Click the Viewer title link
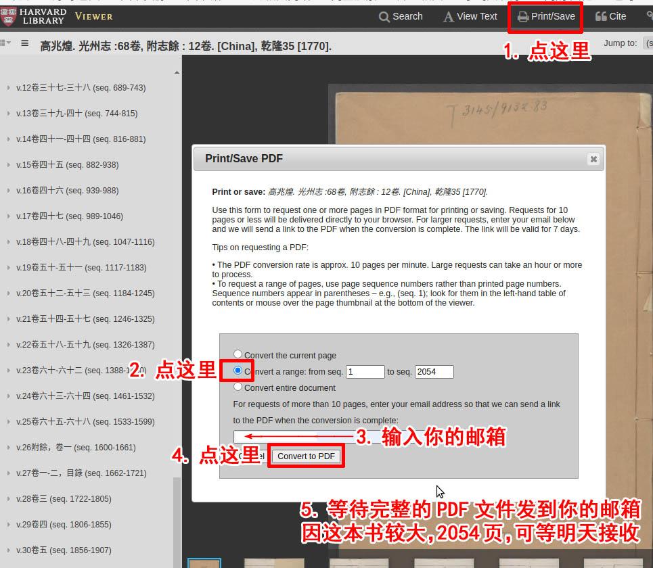 [93, 16]
